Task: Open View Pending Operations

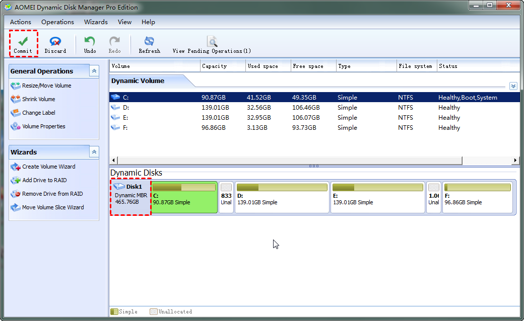Action: pyautogui.click(x=212, y=45)
